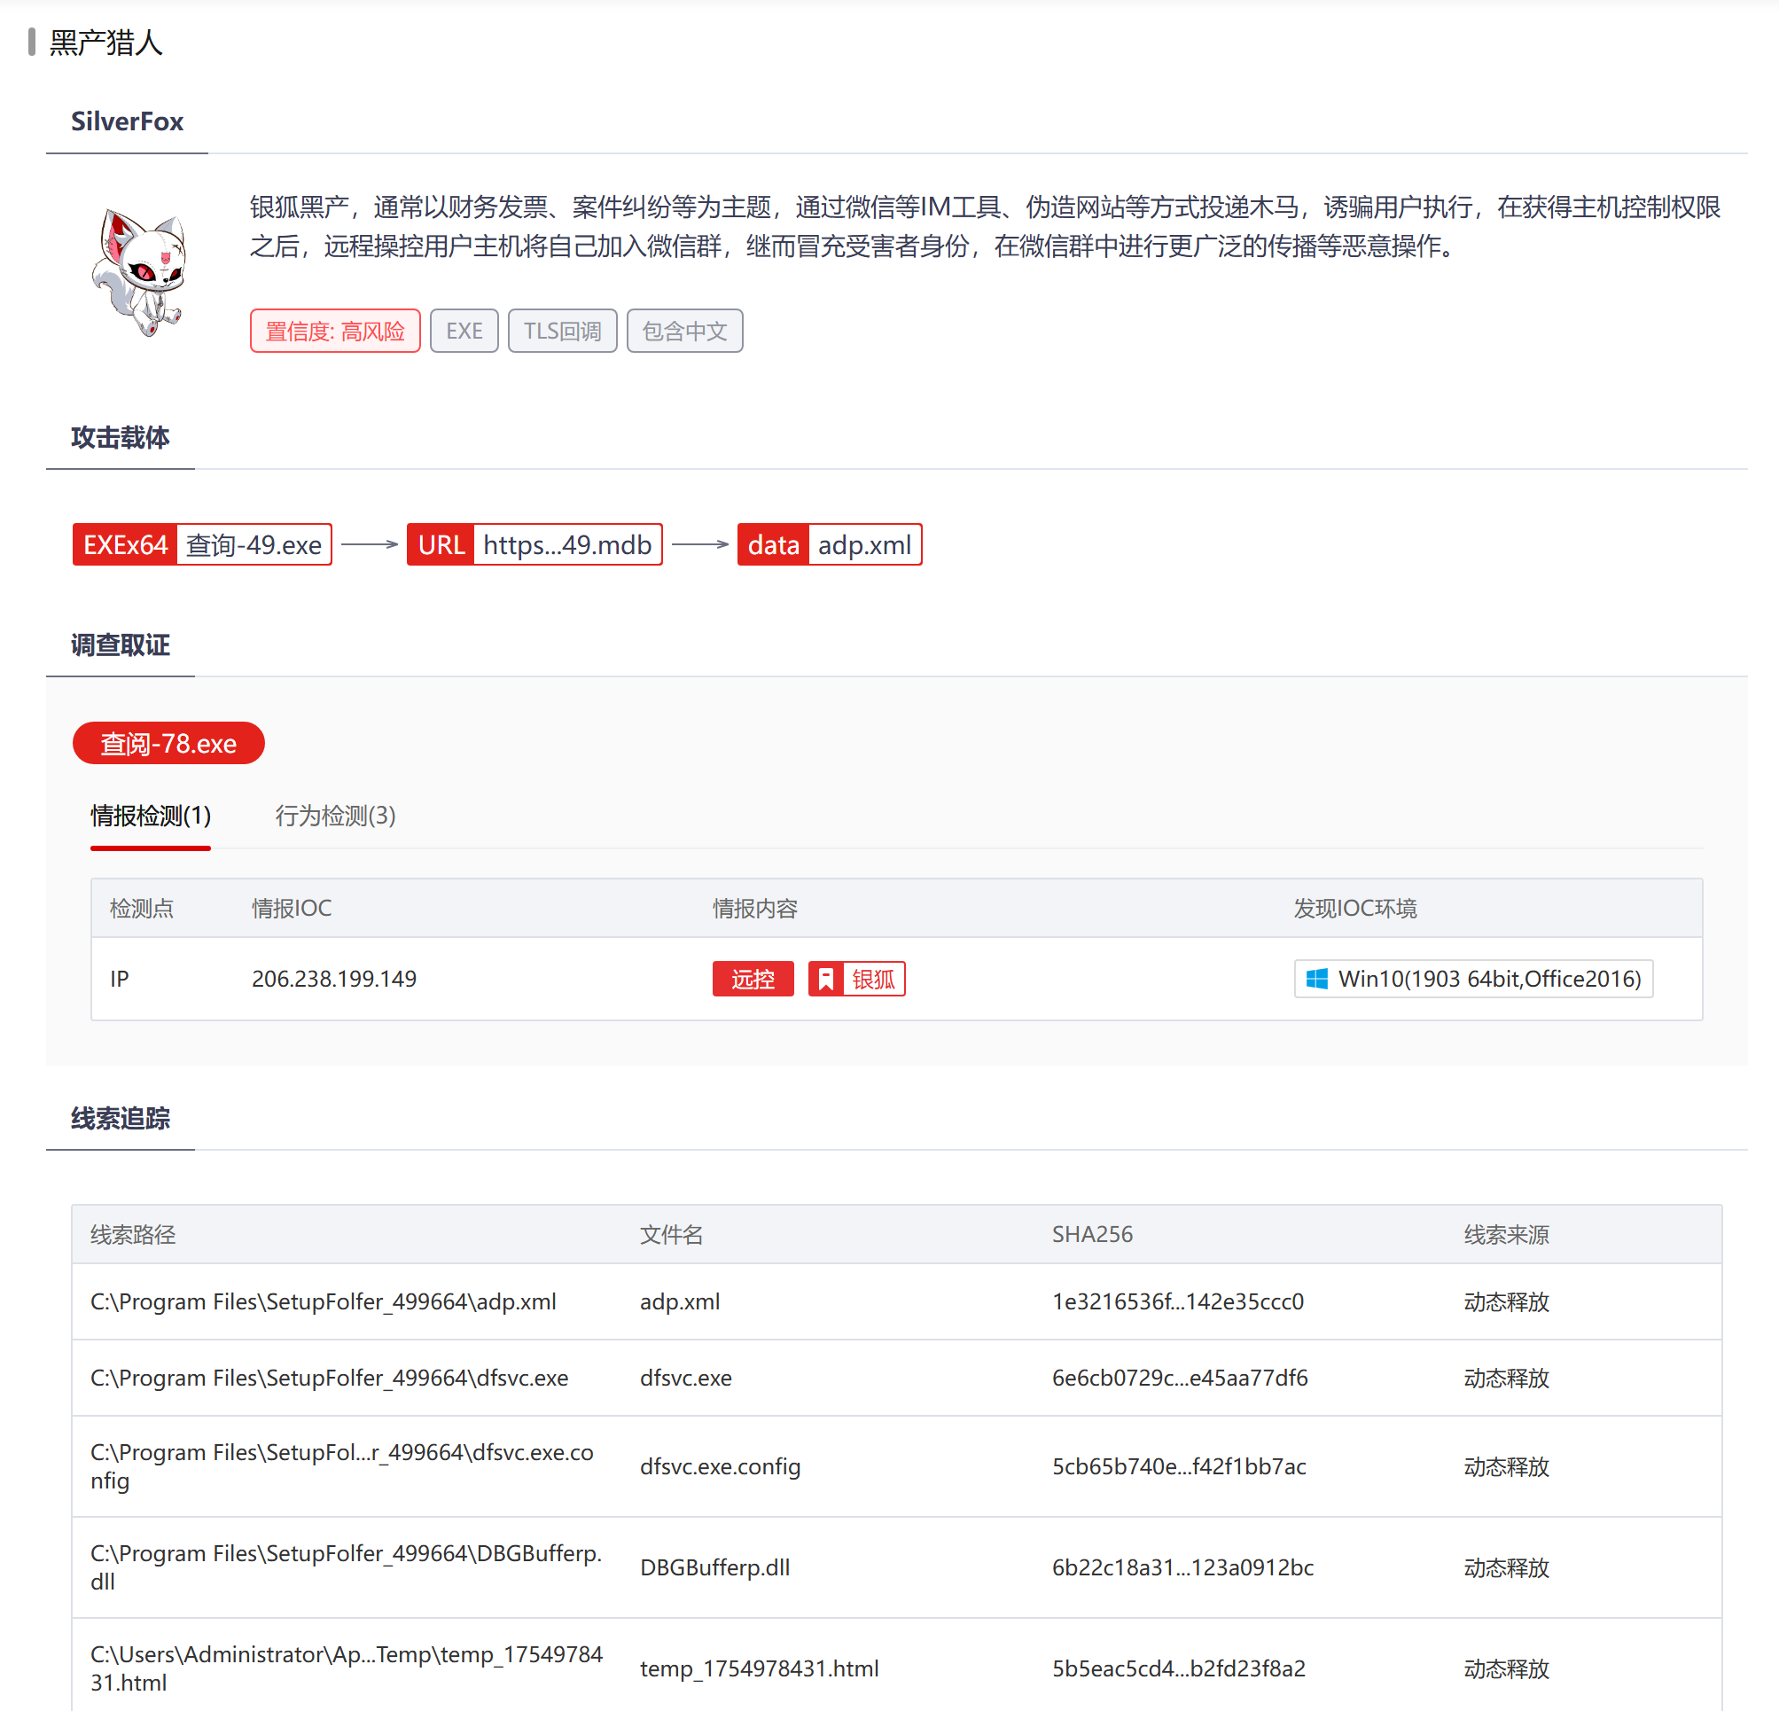Click the 置信度:高风险 risk label
Viewport: 1779px width, 1711px height.
pos(335,331)
